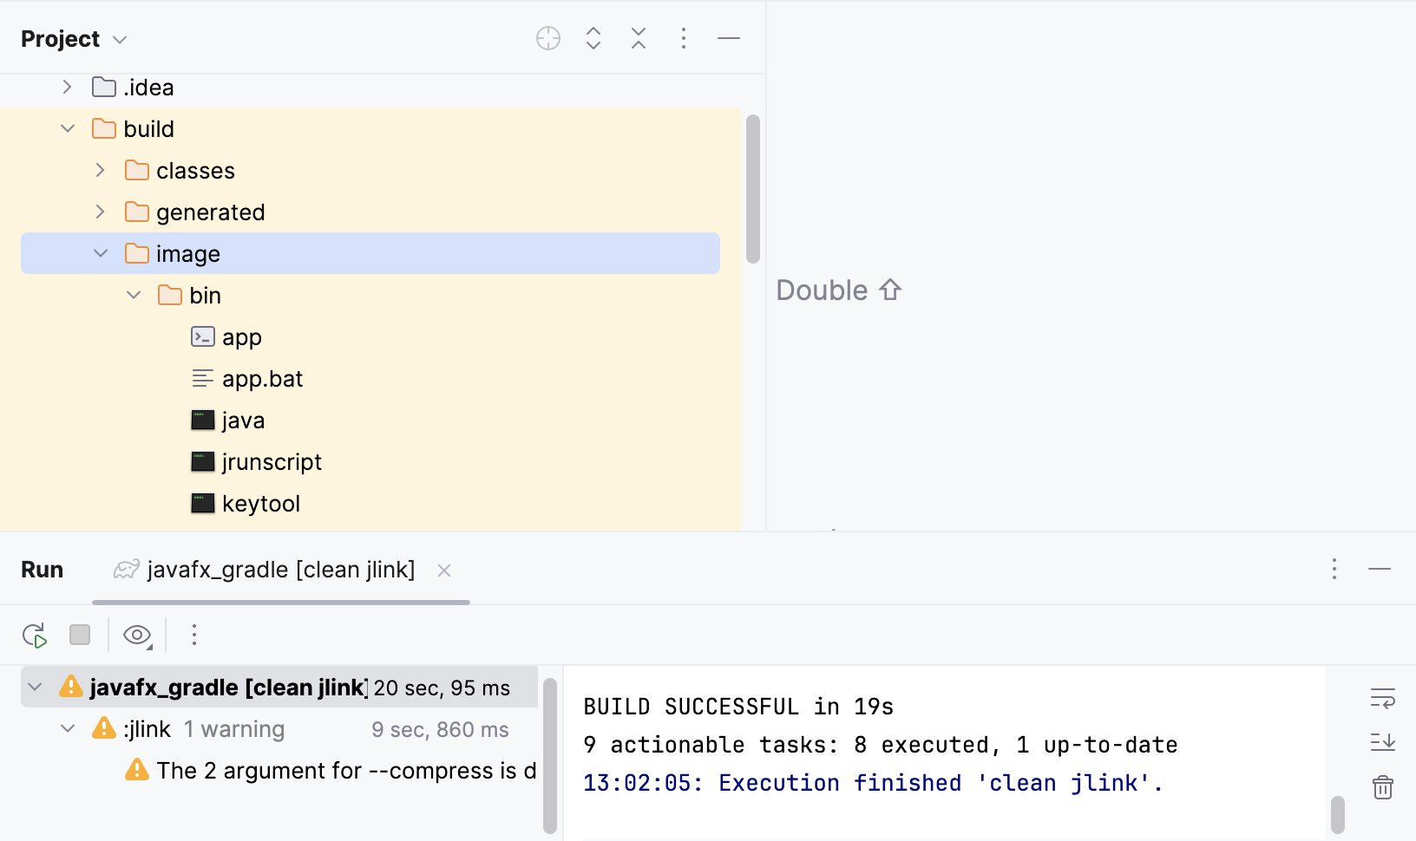Screen dimensions: 1416x841
Task: Expand the .idea folder
Action: pos(67,88)
